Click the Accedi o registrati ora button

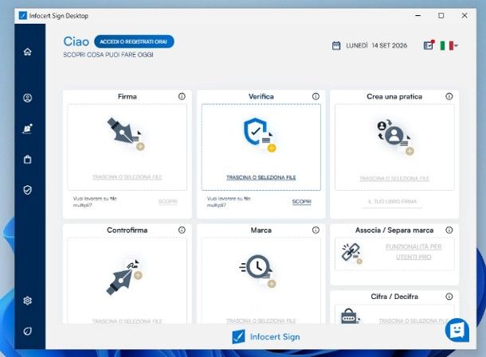[134, 41]
